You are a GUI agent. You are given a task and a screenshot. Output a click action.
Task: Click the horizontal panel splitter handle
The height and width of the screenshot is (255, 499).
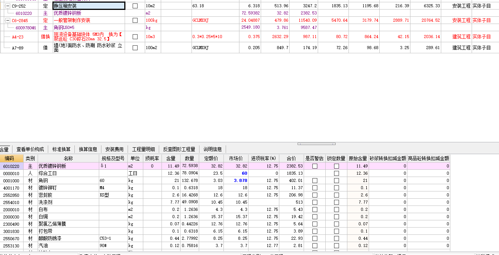[x=317, y=144]
